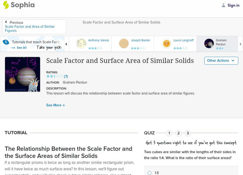Open the Other Actions dropdown

pyautogui.click(x=221, y=60)
